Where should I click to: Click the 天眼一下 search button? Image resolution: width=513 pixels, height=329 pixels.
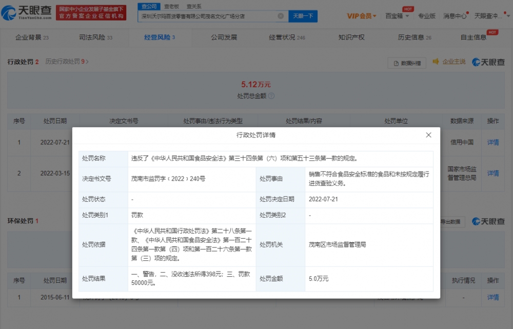click(303, 16)
